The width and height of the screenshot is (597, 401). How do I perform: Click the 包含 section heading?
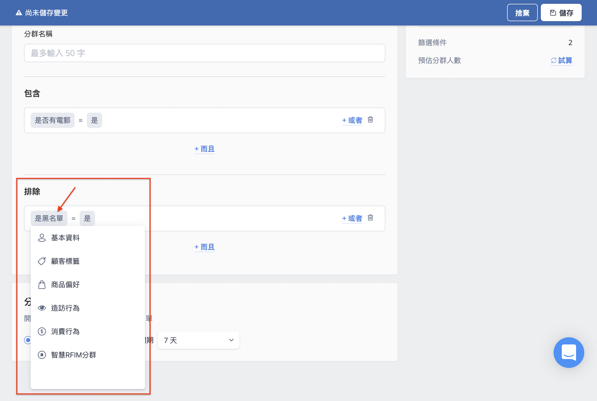tap(32, 93)
